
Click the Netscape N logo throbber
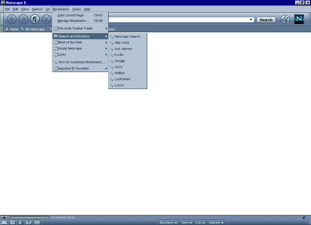299,19
